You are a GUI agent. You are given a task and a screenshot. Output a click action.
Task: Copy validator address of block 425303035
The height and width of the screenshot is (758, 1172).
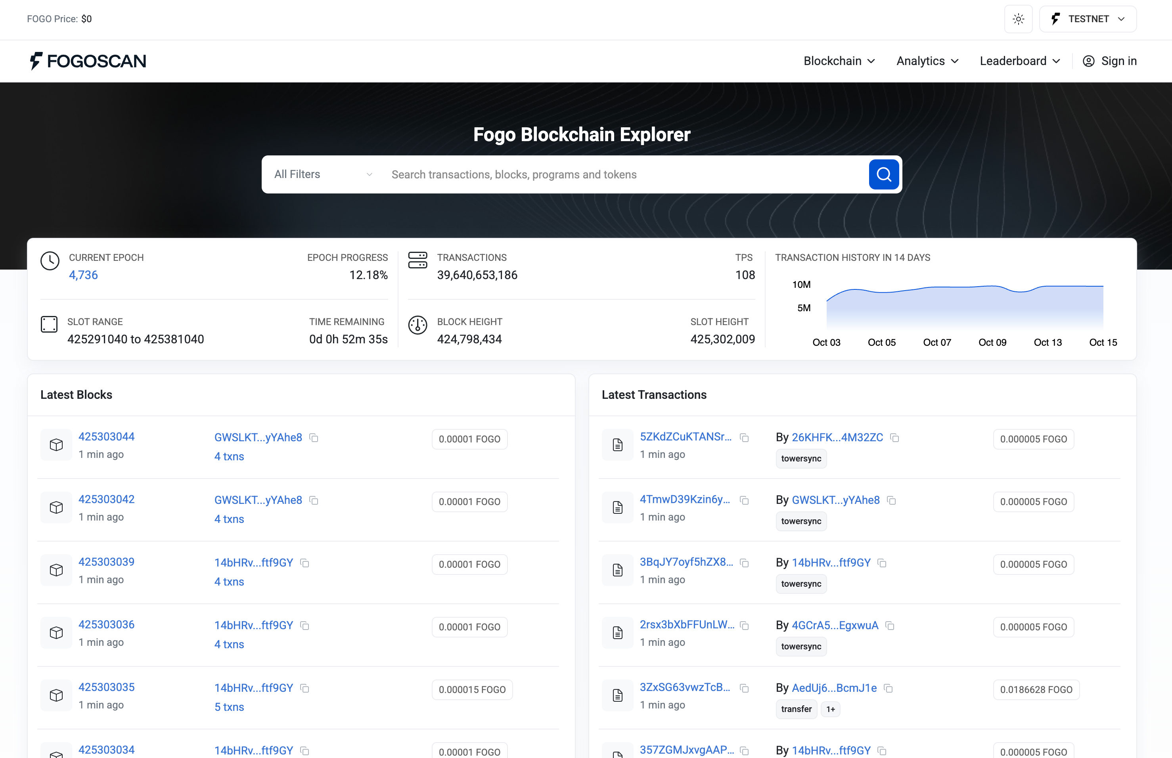(304, 688)
